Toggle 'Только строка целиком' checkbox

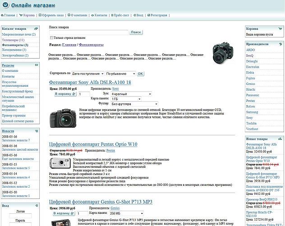pyautogui.click(x=51, y=38)
